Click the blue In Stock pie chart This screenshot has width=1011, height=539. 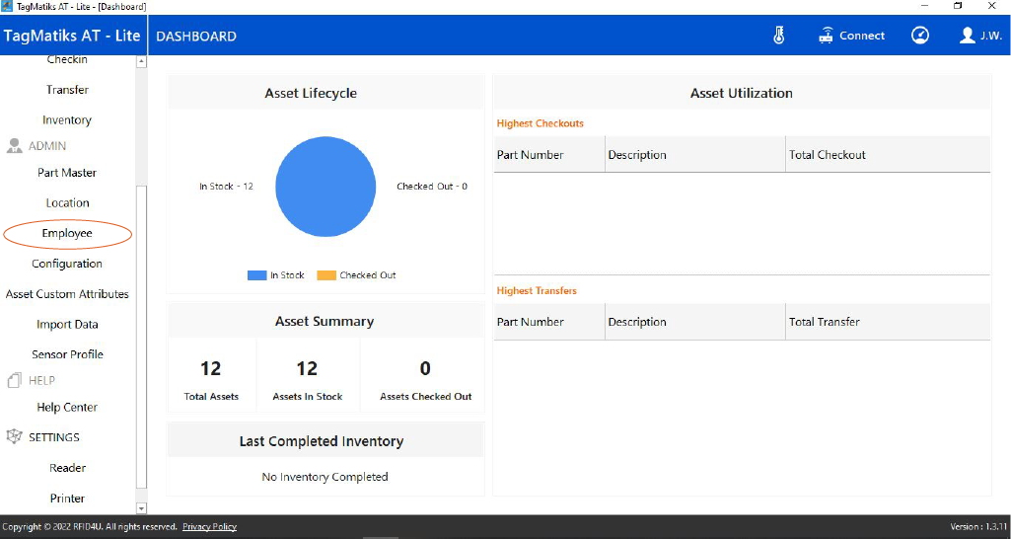[x=325, y=187]
